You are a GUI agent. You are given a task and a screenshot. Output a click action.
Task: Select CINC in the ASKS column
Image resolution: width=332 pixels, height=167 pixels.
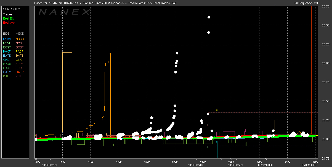(20, 60)
